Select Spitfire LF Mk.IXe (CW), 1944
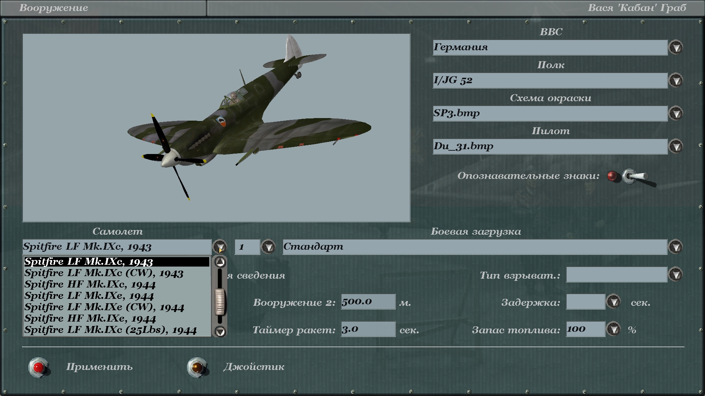Image resolution: width=705 pixels, height=396 pixels. (x=117, y=307)
